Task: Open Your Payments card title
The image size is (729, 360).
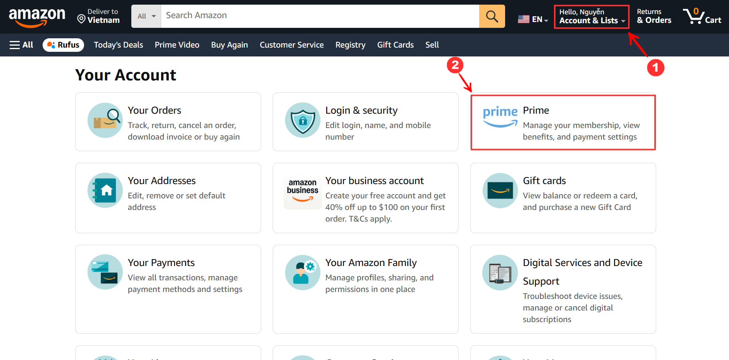Action: [161, 263]
